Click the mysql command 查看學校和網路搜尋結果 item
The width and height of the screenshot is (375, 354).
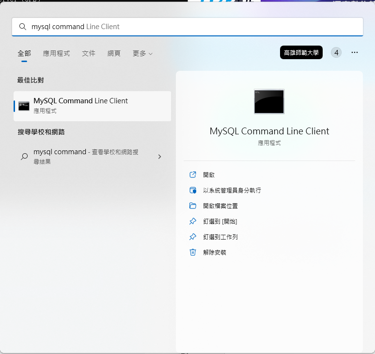click(93, 157)
